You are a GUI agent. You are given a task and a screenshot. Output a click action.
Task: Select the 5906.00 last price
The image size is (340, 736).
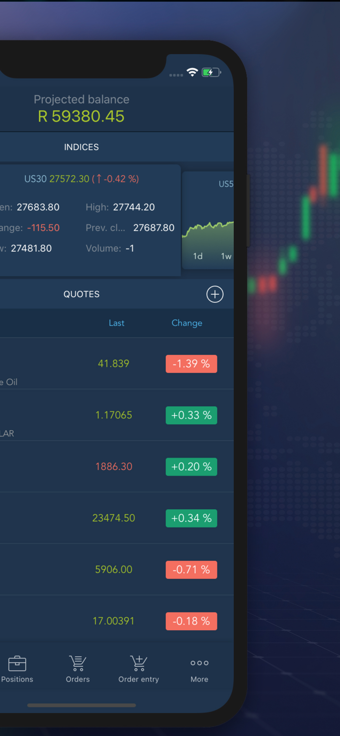point(114,569)
